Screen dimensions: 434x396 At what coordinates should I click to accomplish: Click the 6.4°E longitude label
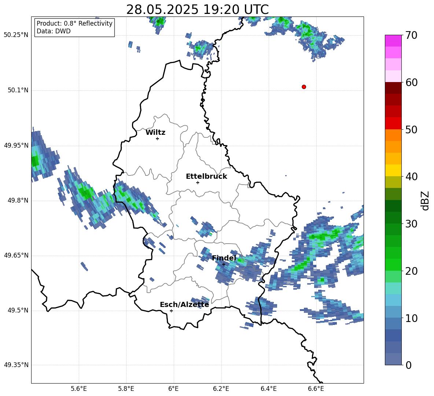[x=268, y=389]
